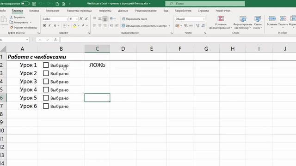Select column C header
The height and width of the screenshot is (166, 296).
[97, 49]
